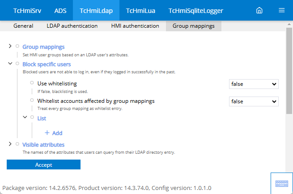Viewport: 293px width, 194px height.
Task: Open the TcHmiSqliteLogger tab
Action: [x=195, y=10]
